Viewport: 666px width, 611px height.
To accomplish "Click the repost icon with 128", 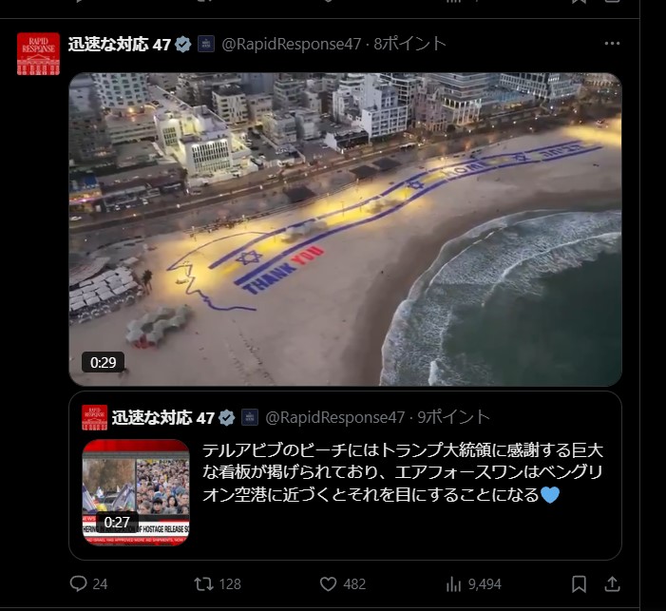I will tap(204, 583).
